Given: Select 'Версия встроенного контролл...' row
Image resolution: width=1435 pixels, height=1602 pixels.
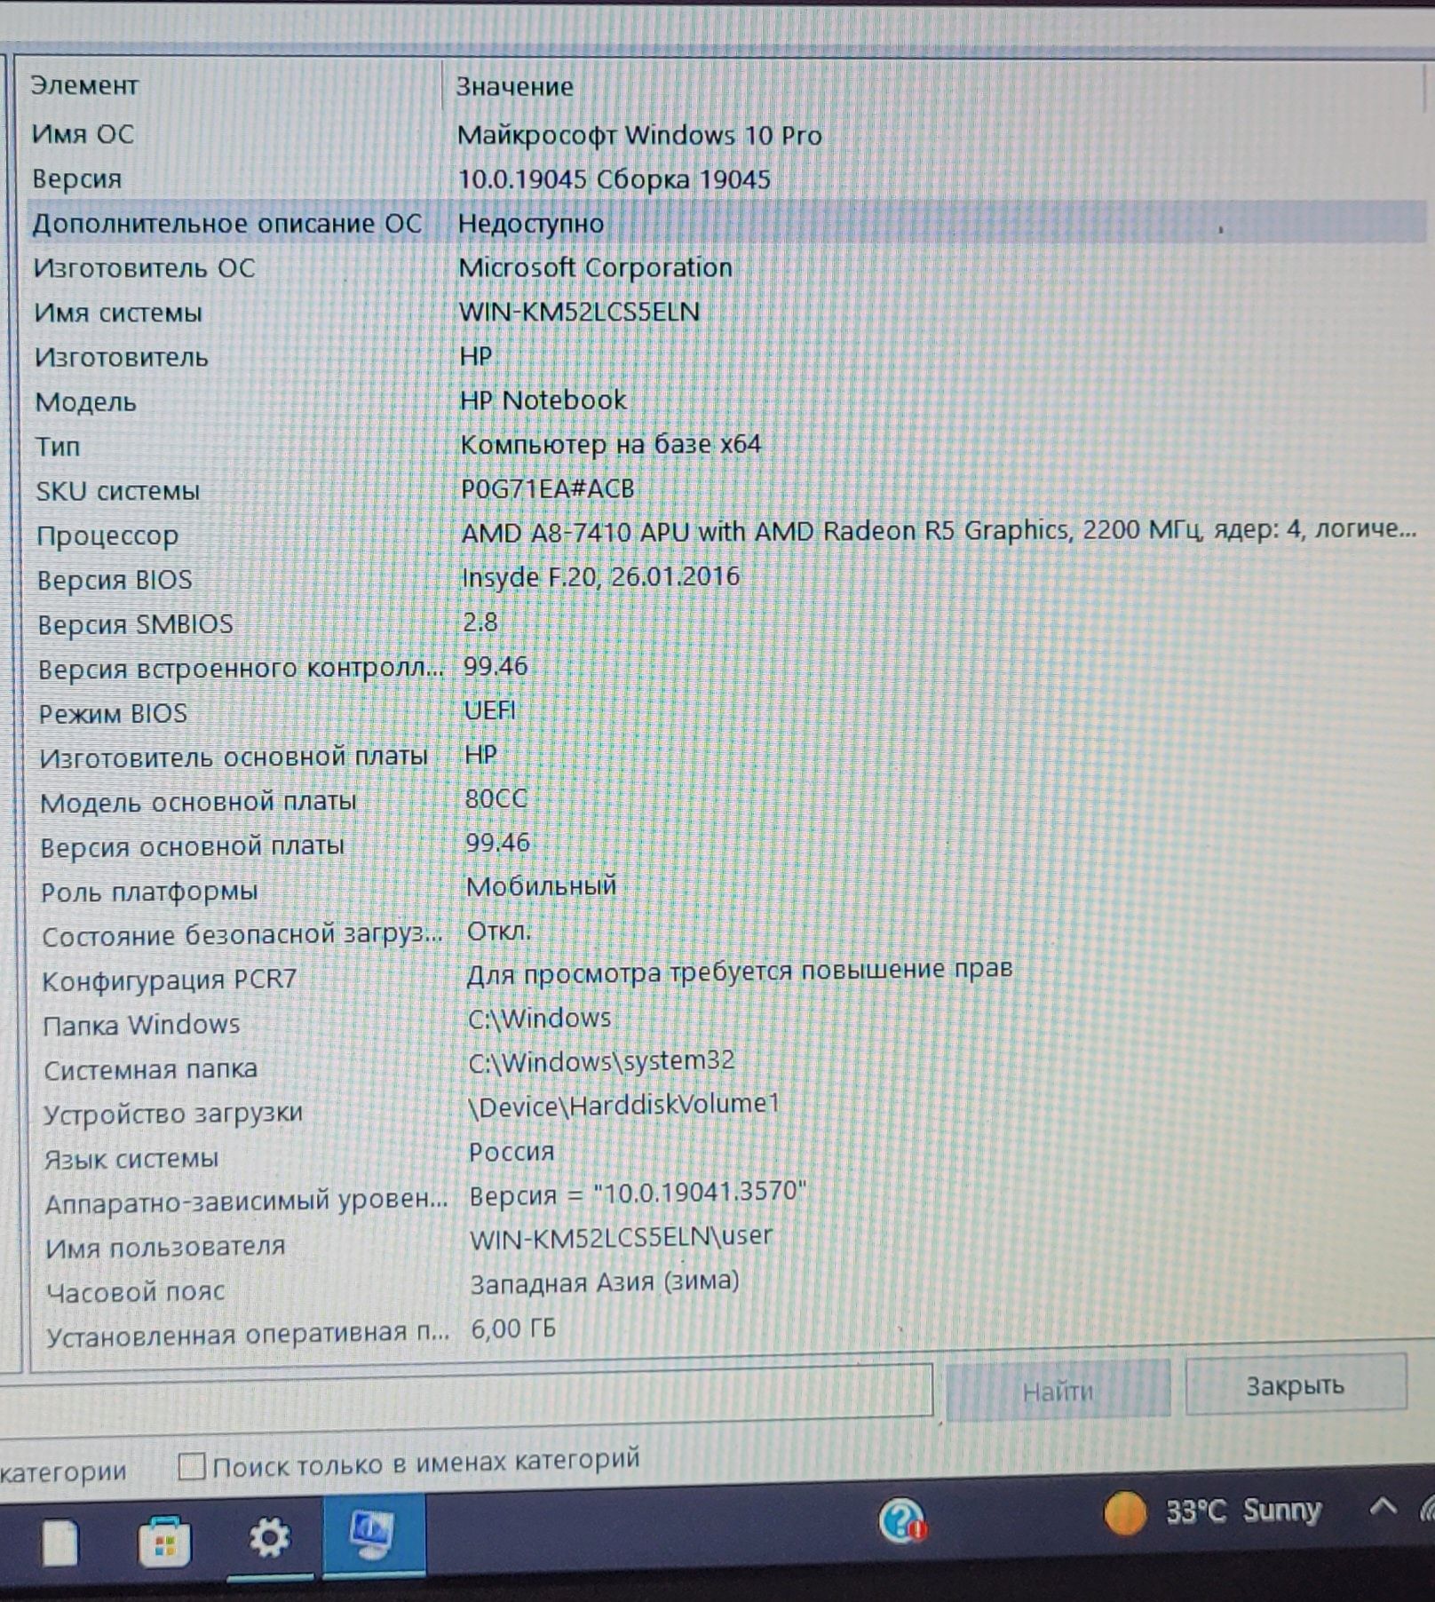Looking at the screenshot, I should (726, 667).
